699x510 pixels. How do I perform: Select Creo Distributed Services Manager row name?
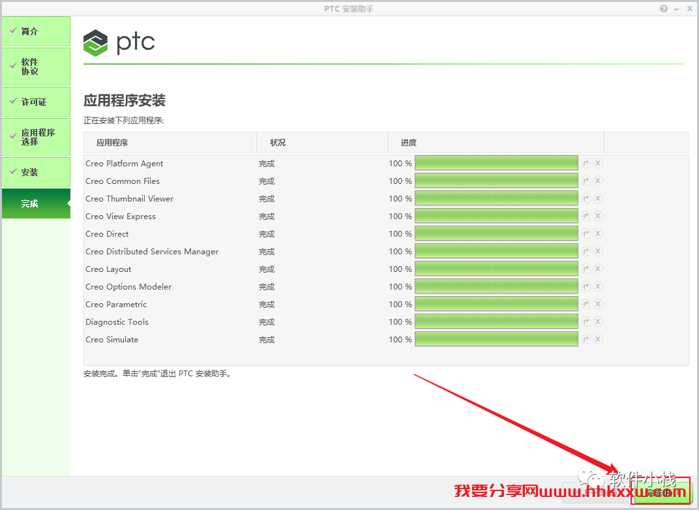[152, 252]
